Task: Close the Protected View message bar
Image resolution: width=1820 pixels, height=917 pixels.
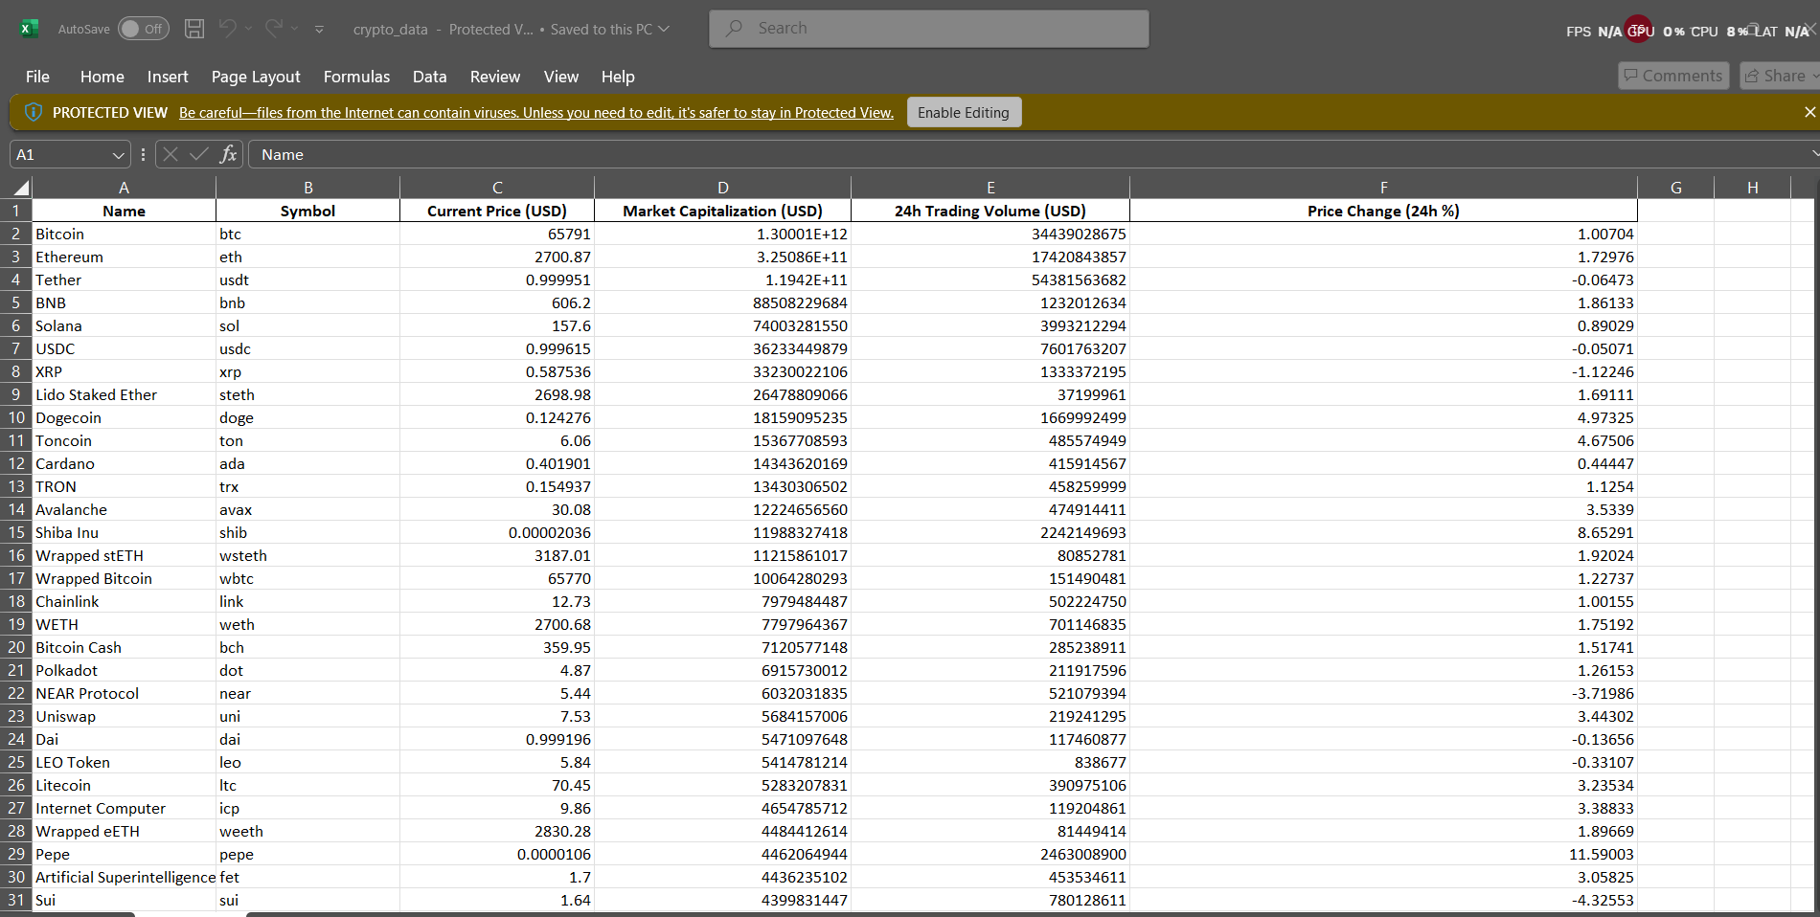Action: (1809, 112)
